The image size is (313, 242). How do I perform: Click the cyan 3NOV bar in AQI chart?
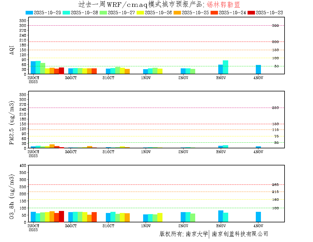click(225, 67)
